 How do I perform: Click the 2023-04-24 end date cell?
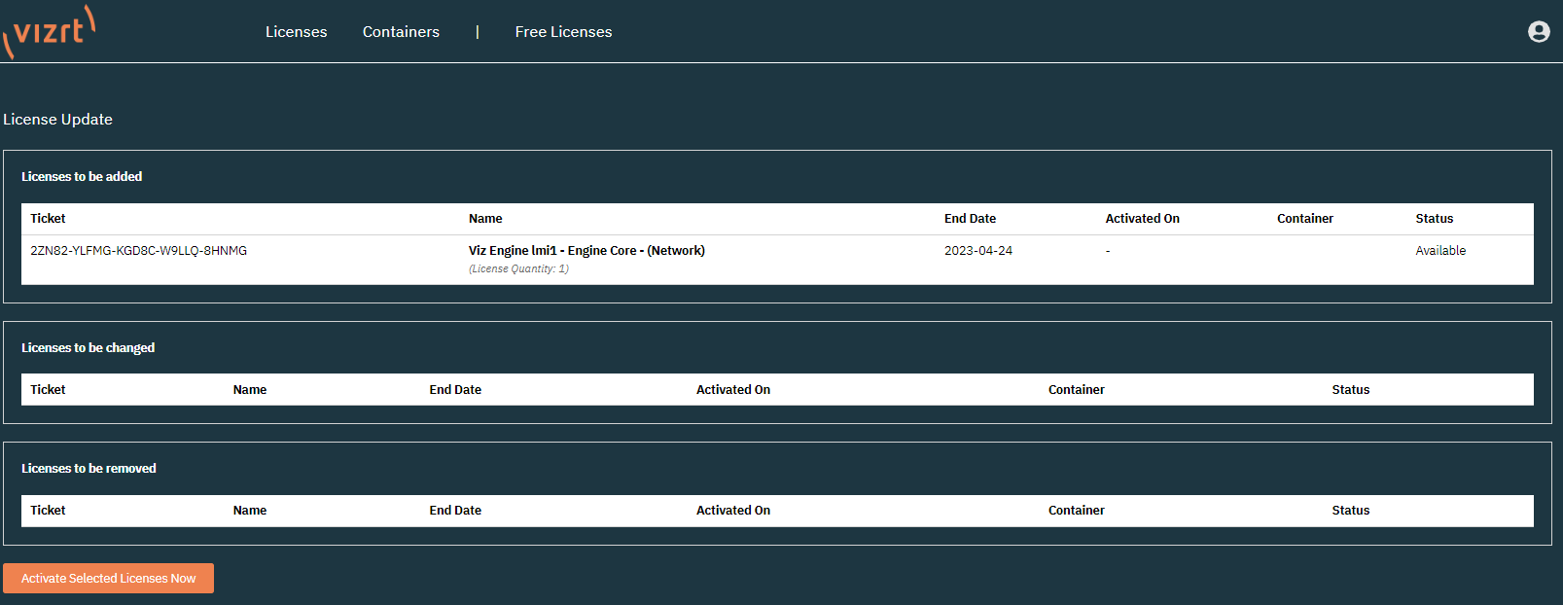pos(977,251)
